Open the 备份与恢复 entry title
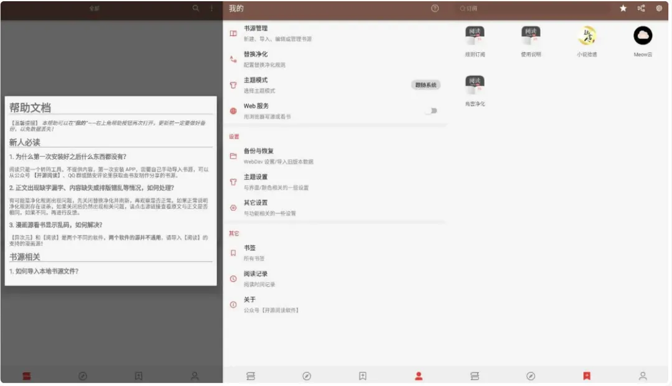Viewport: 672px width, 386px height. point(258,151)
